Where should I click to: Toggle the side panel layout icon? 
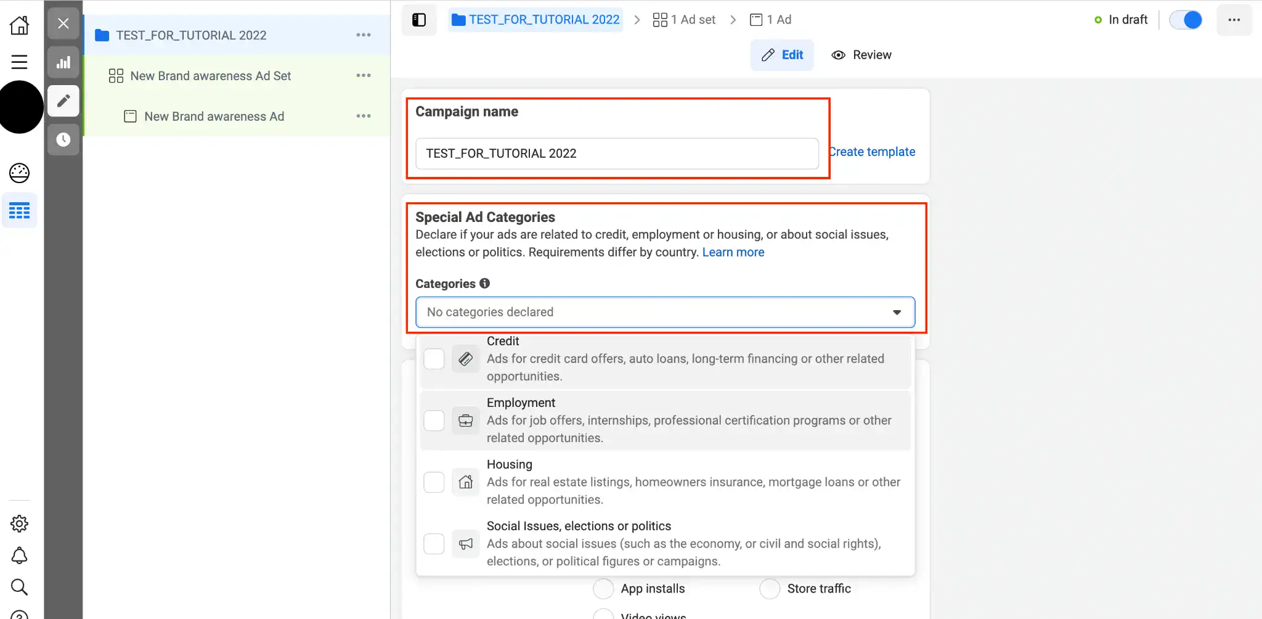click(419, 20)
